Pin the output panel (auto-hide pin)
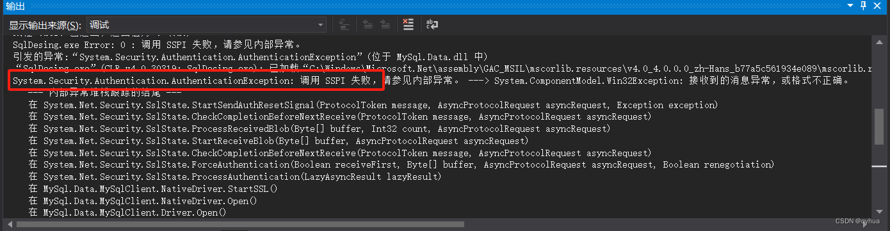The height and width of the screenshot is (231, 890). [x=864, y=6]
